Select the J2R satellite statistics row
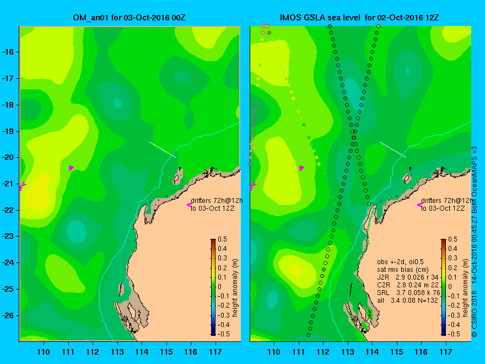485x364 pixels. (408, 277)
